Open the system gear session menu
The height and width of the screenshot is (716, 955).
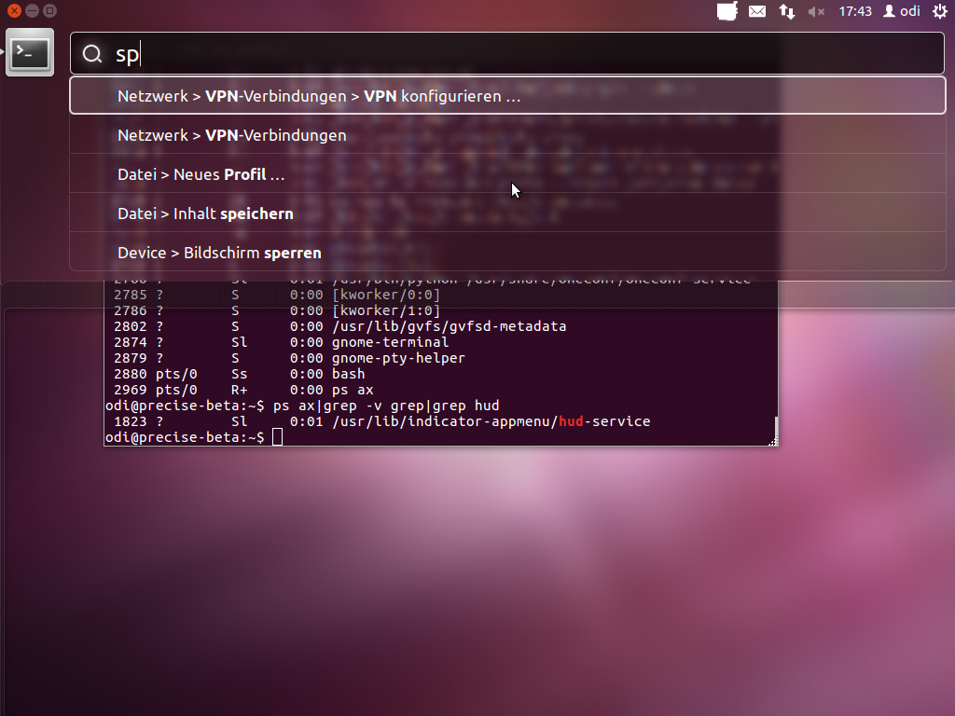[x=940, y=11]
